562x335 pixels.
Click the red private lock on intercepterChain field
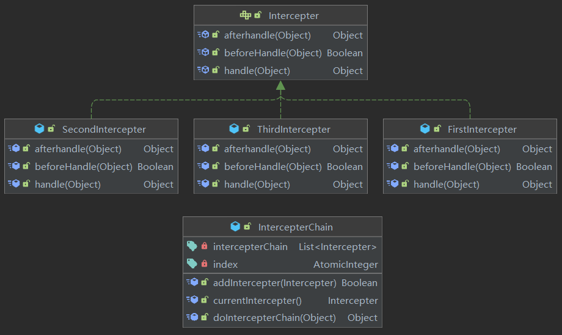(x=204, y=246)
